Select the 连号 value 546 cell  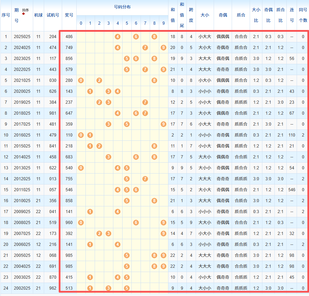point(292,190)
